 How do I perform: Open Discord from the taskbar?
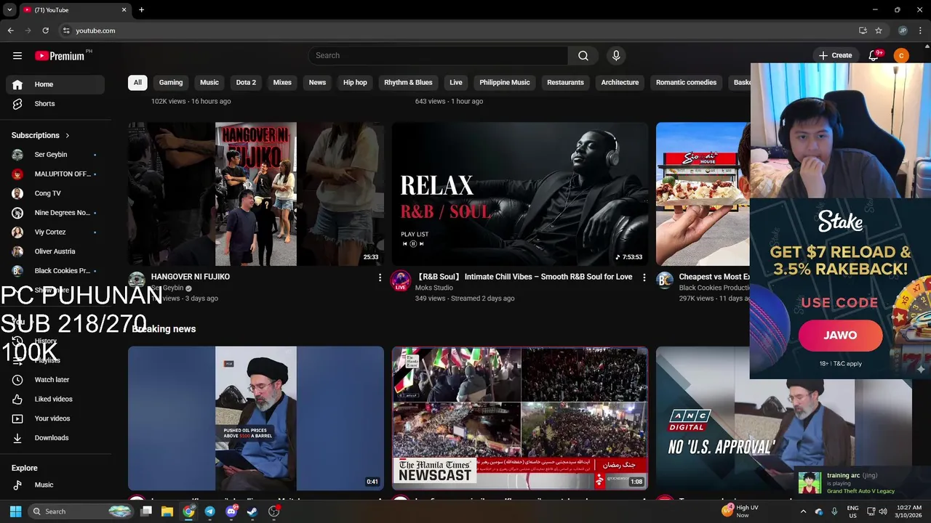point(231,511)
